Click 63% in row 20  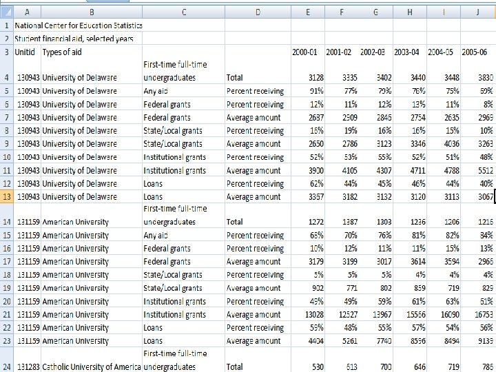pos(453,302)
